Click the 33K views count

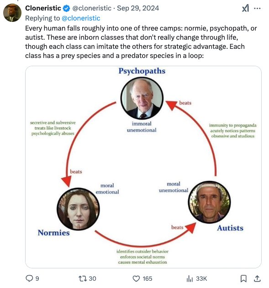(201, 278)
